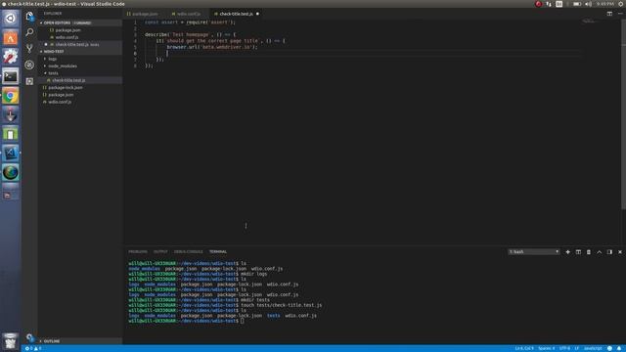Select the check-title.test.js editor tab
Viewport: 626px width, 352px height.
[236, 14]
